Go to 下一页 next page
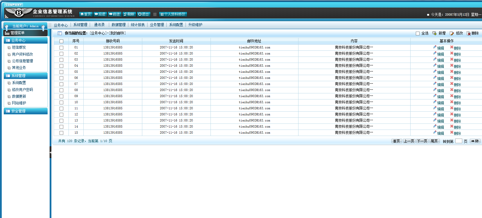This screenshot has width=482, height=218. pyautogui.click(x=422, y=141)
